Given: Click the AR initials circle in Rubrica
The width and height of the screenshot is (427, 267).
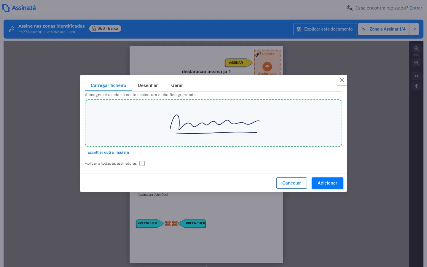Looking at the screenshot, I should tap(267, 66).
